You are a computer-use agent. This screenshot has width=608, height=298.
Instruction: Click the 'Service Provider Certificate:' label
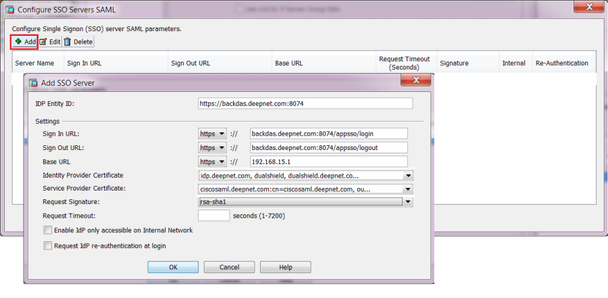point(84,188)
